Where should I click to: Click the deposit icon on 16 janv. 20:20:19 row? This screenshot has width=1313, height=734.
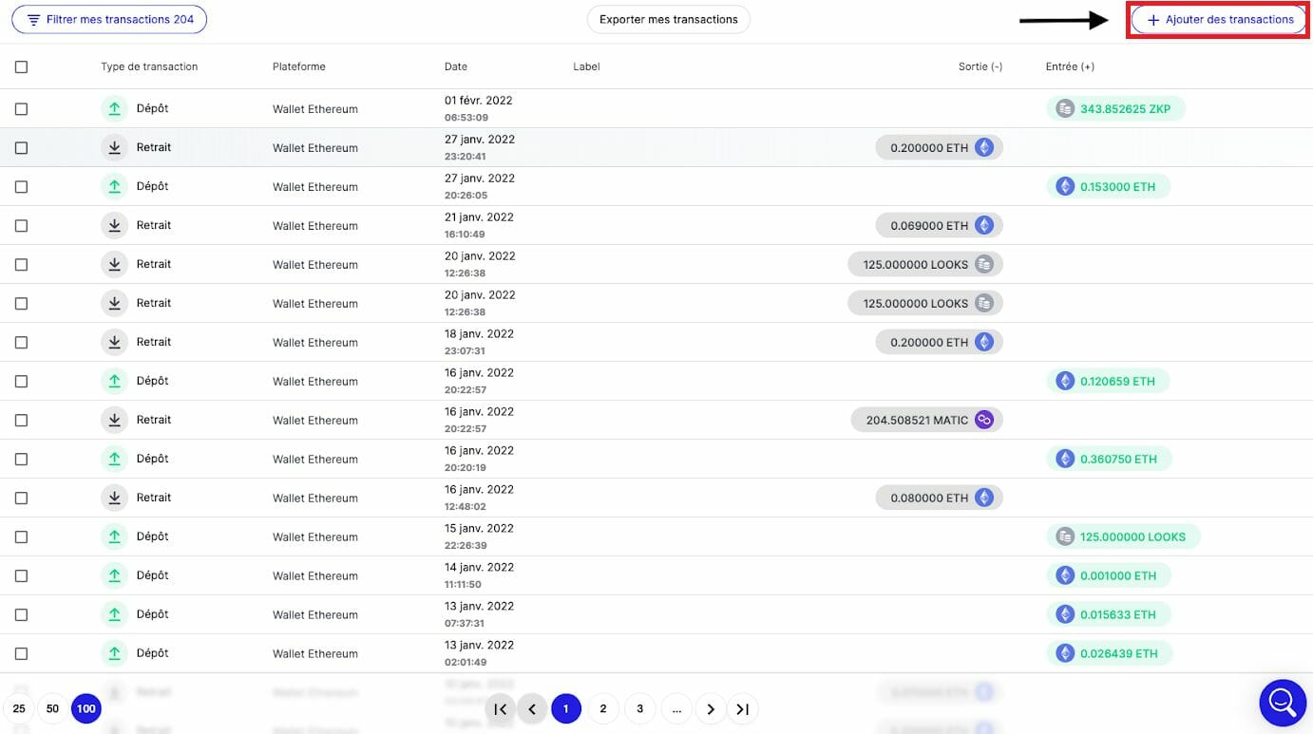click(x=114, y=459)
